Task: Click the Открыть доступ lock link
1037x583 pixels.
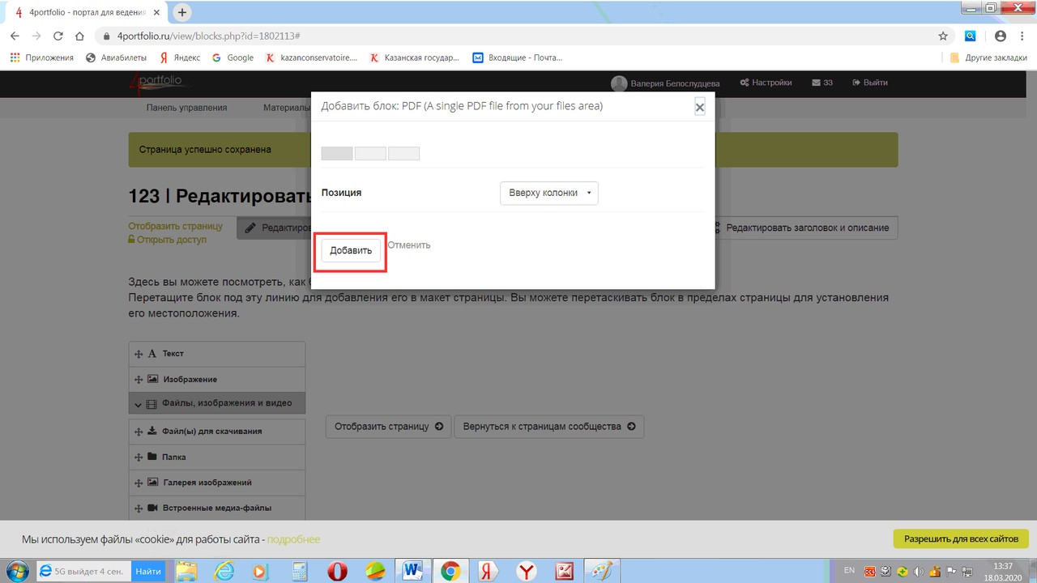Action: tap(167, 240)
